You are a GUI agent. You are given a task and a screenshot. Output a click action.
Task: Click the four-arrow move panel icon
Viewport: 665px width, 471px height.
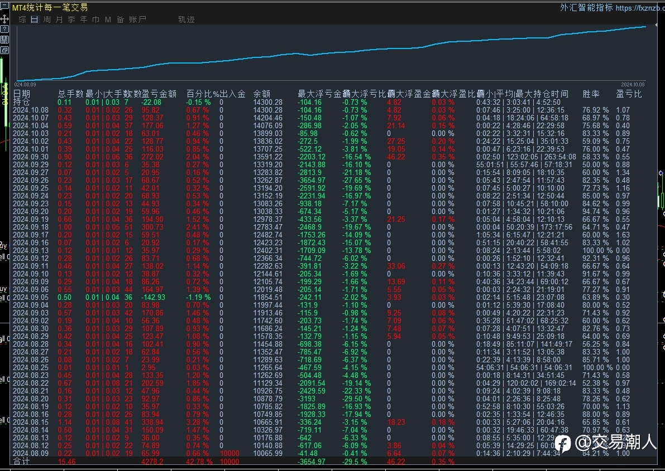point(4,18)
